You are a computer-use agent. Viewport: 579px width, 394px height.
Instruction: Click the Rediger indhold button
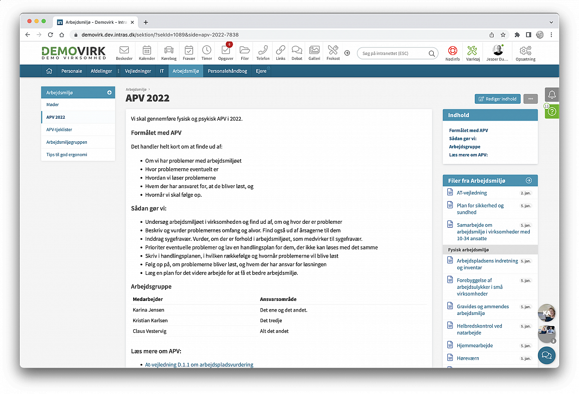497,99
